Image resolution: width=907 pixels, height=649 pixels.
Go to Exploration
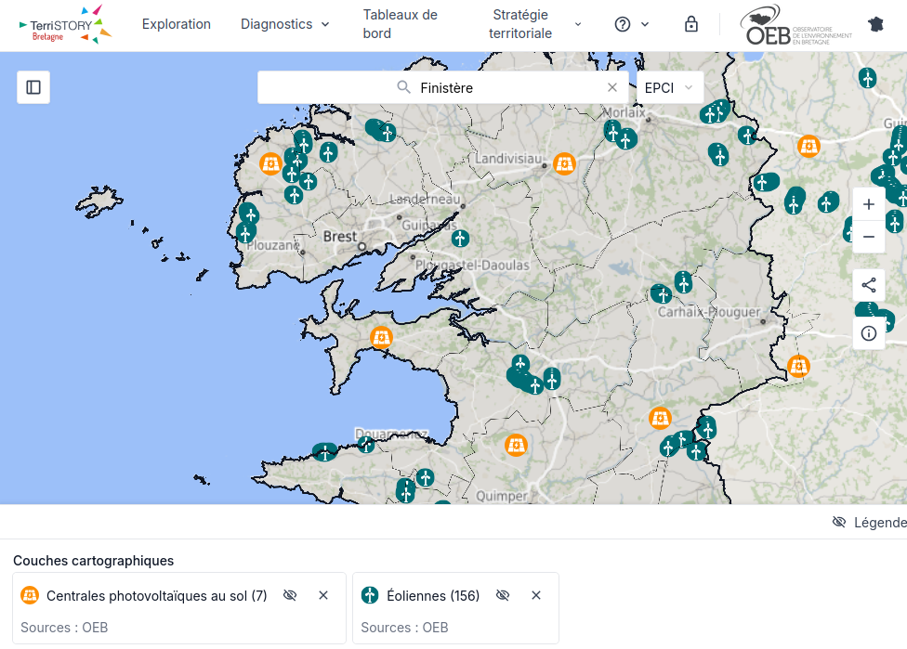(177, 24)
